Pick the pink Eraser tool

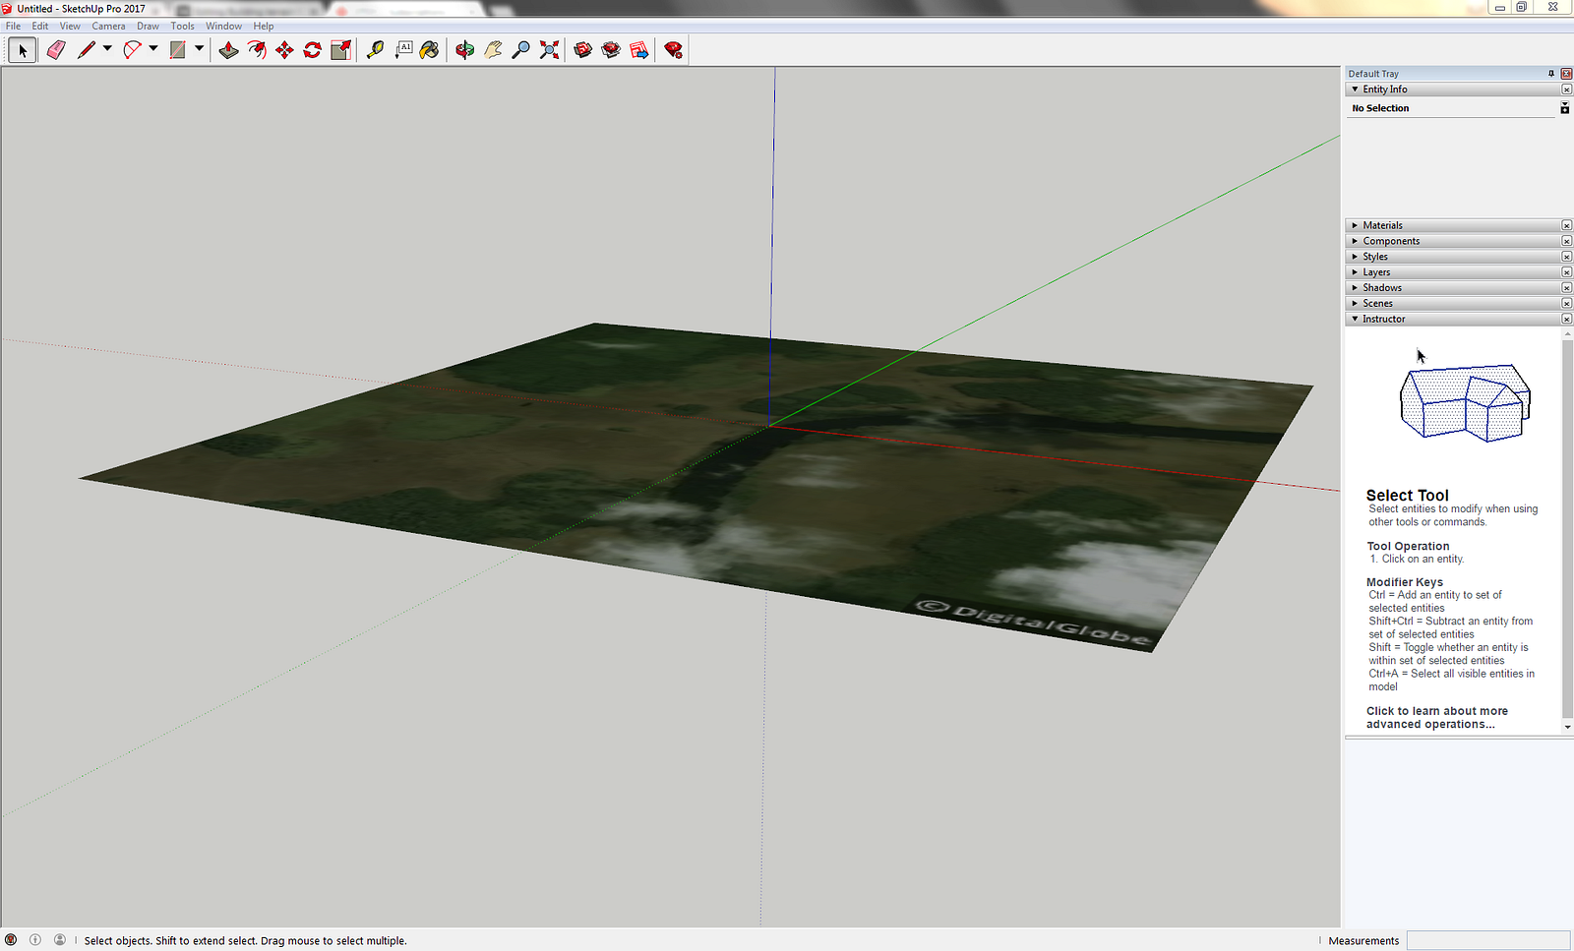[56, 50]
